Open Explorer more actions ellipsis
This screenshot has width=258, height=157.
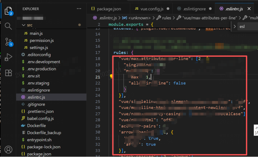click(x=79, y=9)
